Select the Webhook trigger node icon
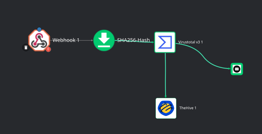 click(39, 40)
